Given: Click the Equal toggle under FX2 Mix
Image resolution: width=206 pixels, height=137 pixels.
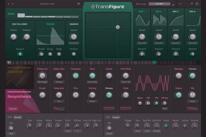Looking at the screenshot, I should point(110,133).
